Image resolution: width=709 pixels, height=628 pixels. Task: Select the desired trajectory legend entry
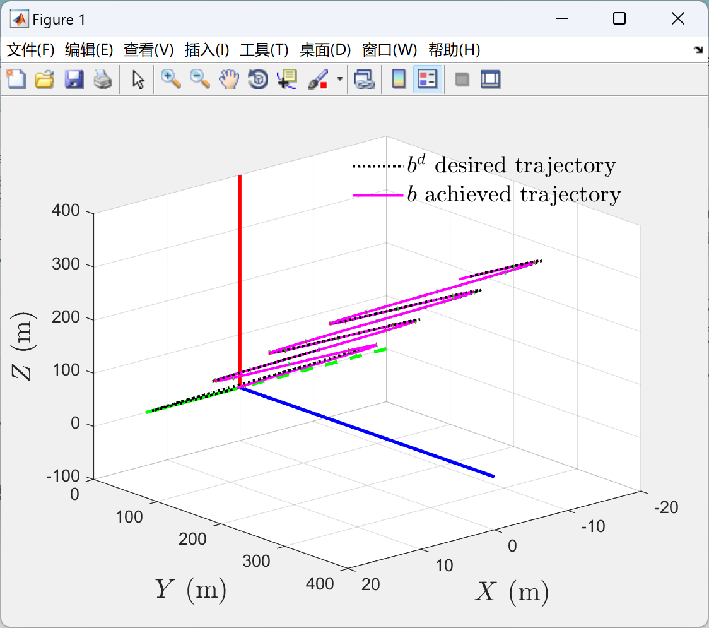click(484, 165)
